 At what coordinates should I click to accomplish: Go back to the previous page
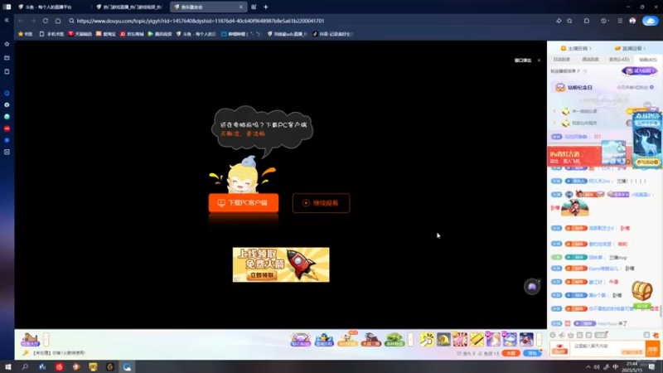coord(20,21)
